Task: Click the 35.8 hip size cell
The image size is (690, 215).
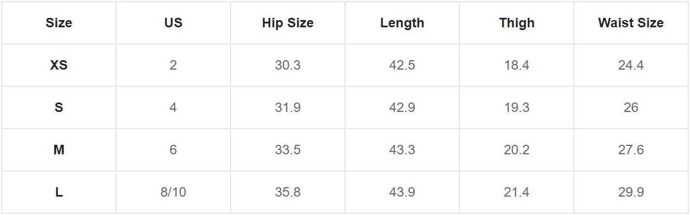Action: [x=287, y=192]
